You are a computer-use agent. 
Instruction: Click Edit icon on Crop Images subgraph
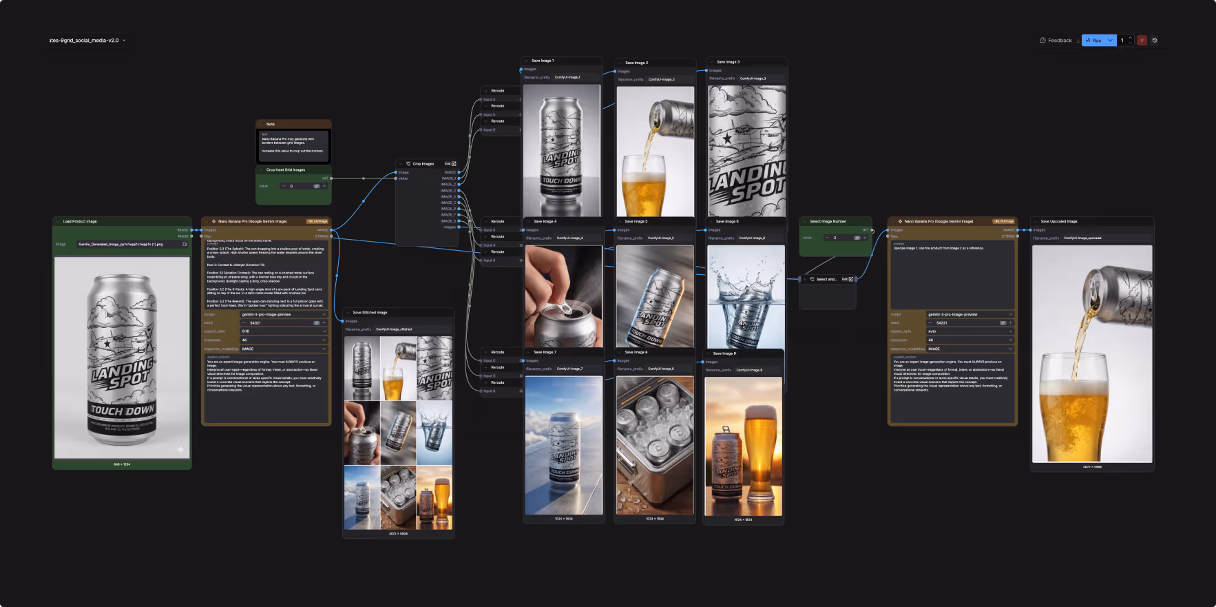pos(450,164)
